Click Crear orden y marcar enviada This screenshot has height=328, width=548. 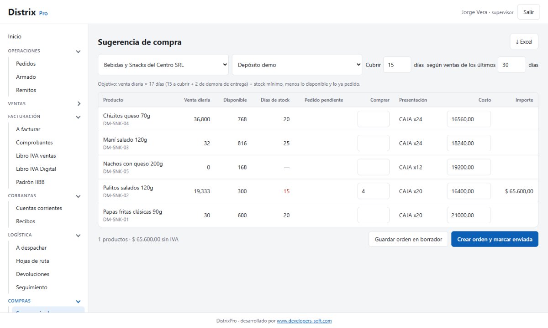point(495,239)
